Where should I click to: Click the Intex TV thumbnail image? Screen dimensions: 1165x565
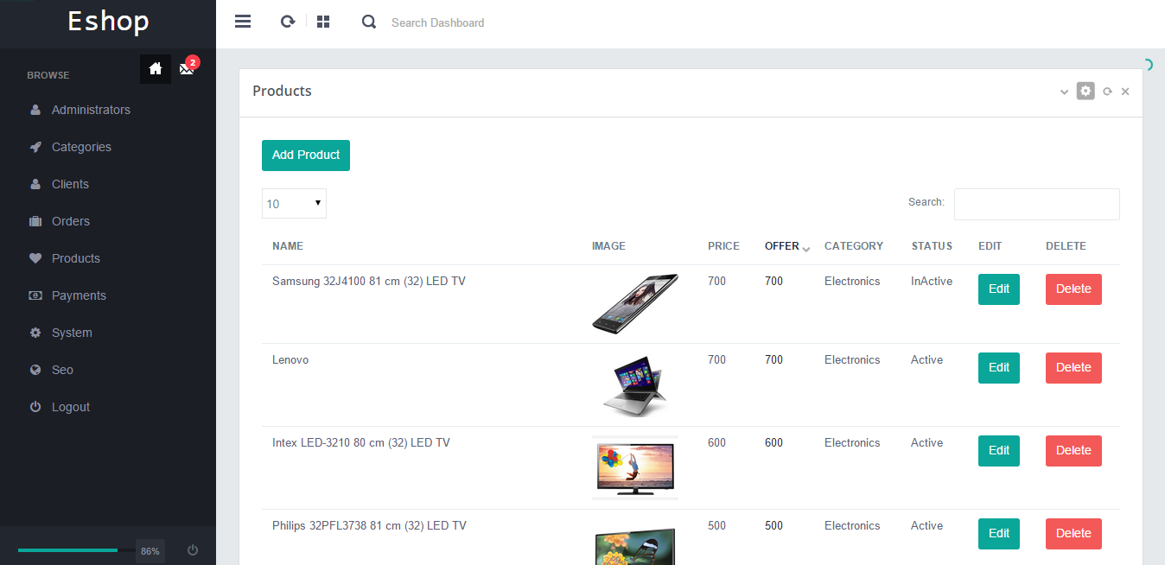(635, 468)
